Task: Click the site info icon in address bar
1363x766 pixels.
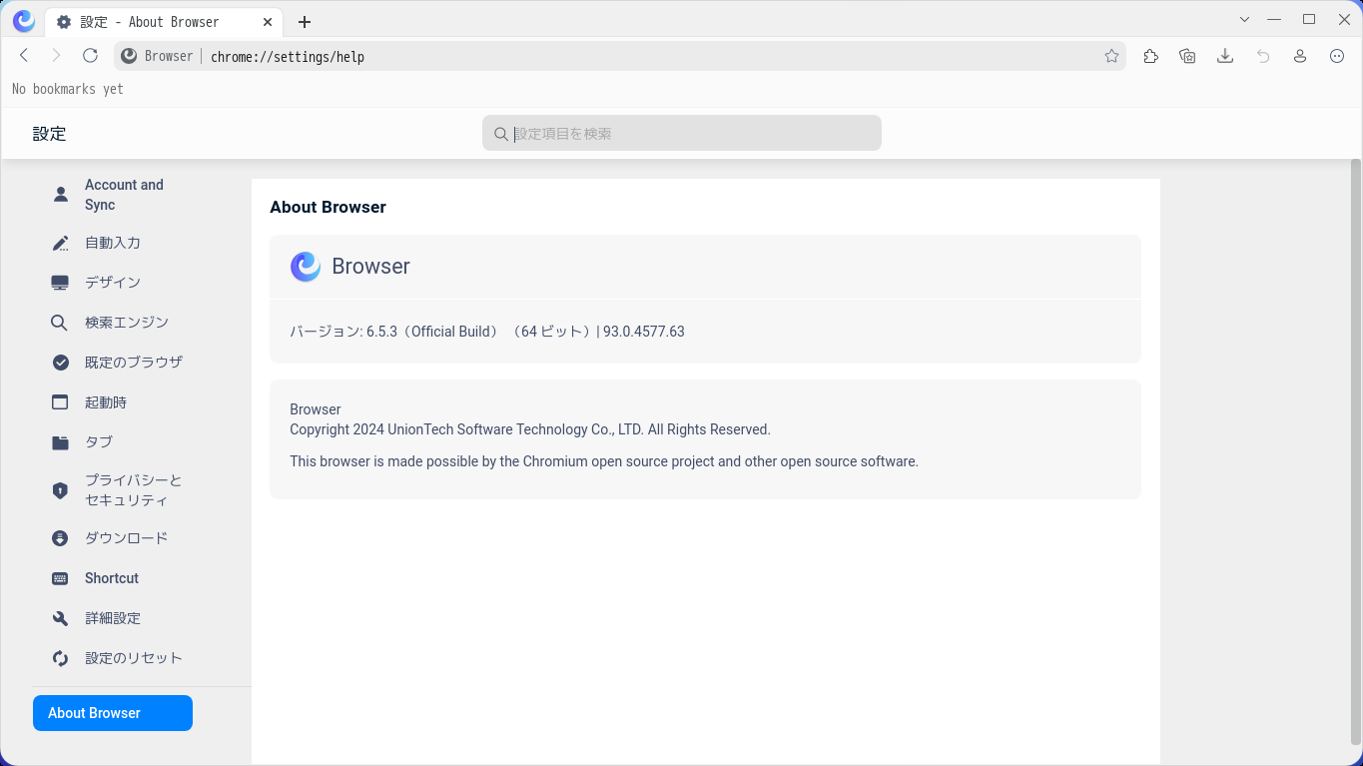Action: (x=129, y=56)
